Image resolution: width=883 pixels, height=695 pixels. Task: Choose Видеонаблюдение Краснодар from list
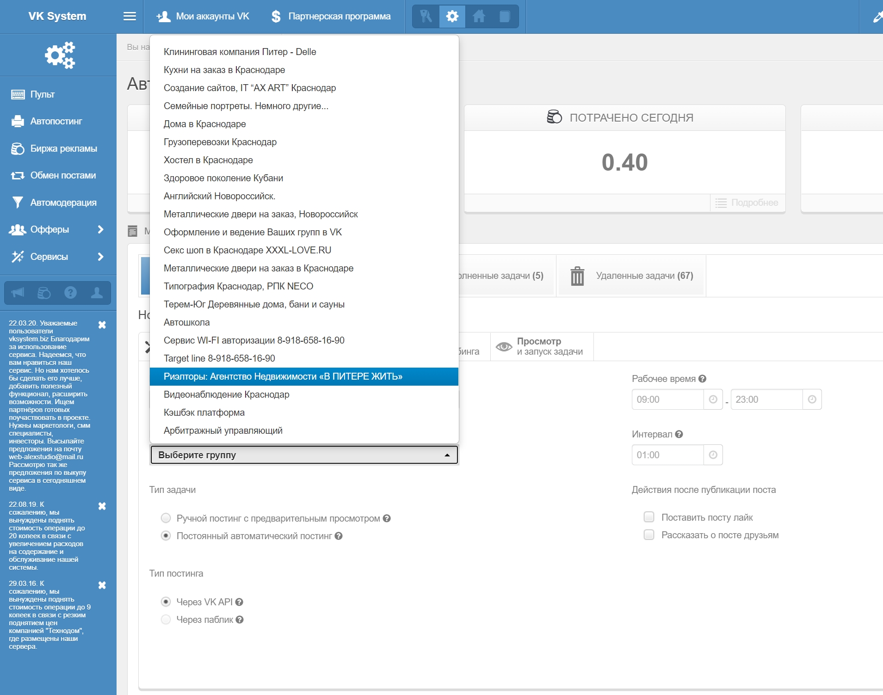point(304,394)
